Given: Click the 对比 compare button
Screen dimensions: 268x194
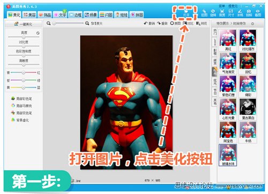Looking at the screenshot, I should 188,24.
